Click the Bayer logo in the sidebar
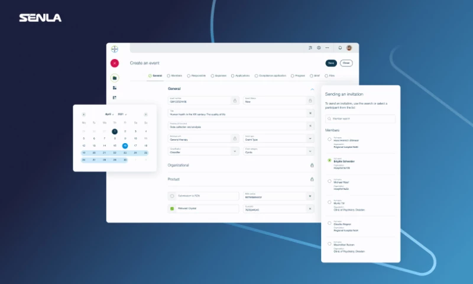 115,49
